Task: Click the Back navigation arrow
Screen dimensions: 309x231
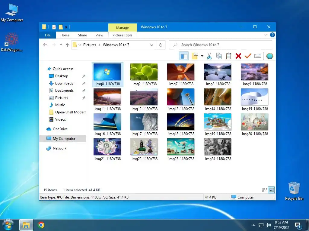Action: 45,45
